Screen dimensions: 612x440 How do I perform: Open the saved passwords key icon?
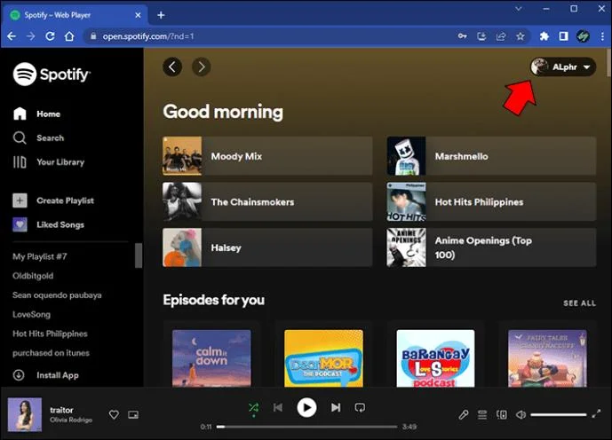[x=462, y=36]
